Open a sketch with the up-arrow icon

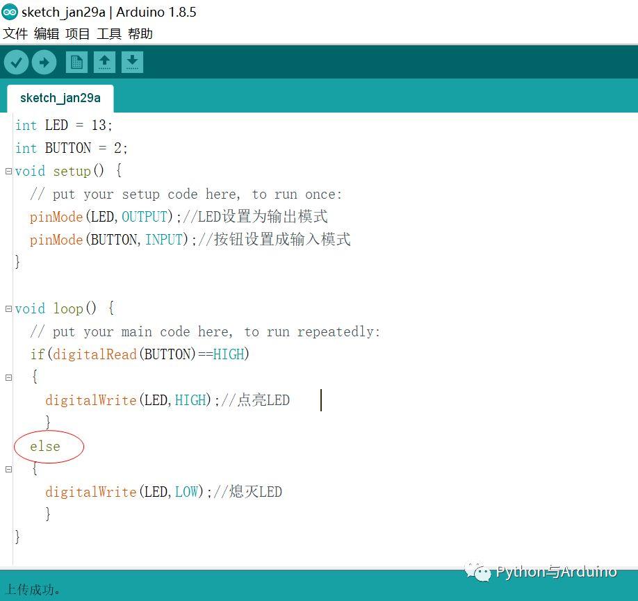[x=104, y=63]
